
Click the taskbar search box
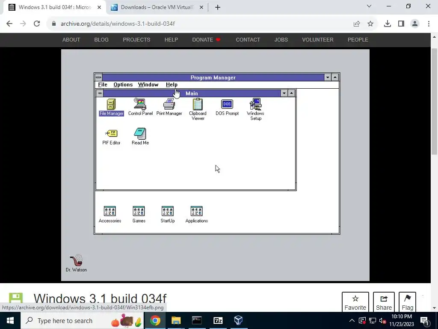click(x=82, y=320)
